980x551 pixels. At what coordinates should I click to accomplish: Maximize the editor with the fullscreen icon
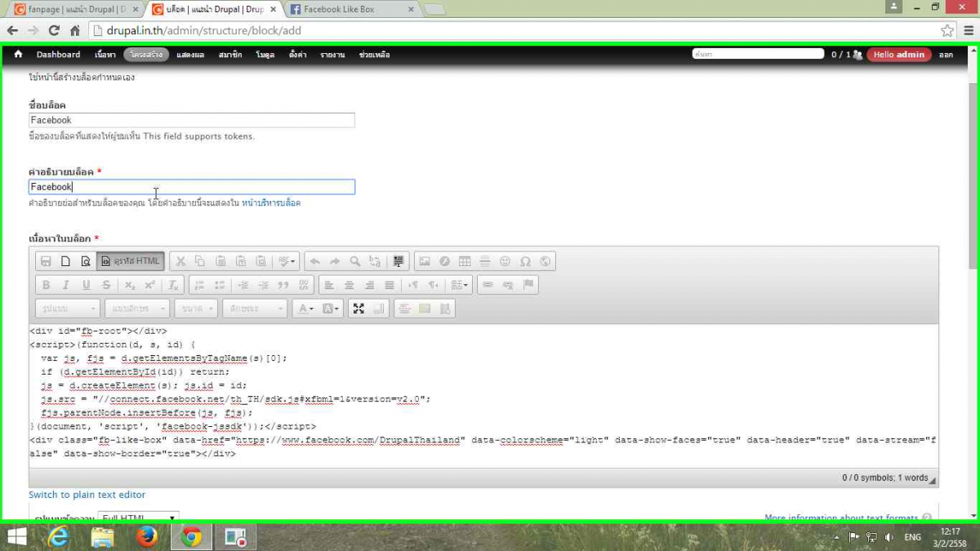coord(358,309)
